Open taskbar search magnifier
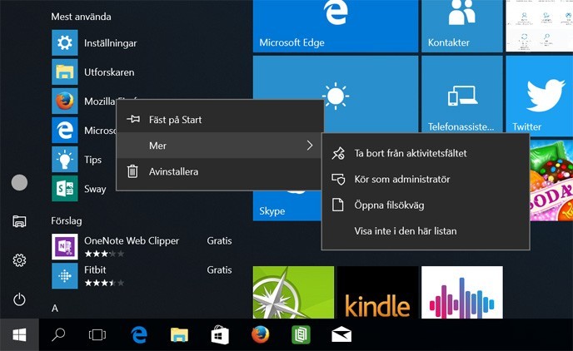 click(x=58, y=334)
